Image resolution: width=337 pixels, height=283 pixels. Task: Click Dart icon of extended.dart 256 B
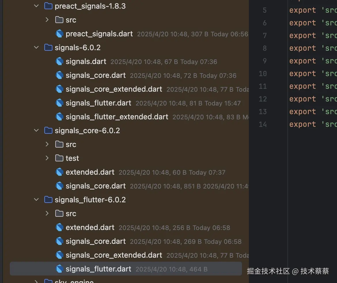point(60,227)
